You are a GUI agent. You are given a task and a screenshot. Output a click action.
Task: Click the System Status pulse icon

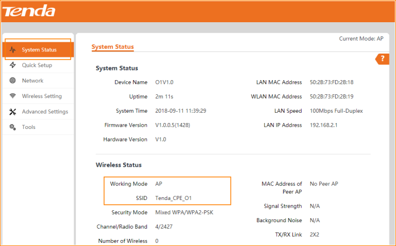12,50
